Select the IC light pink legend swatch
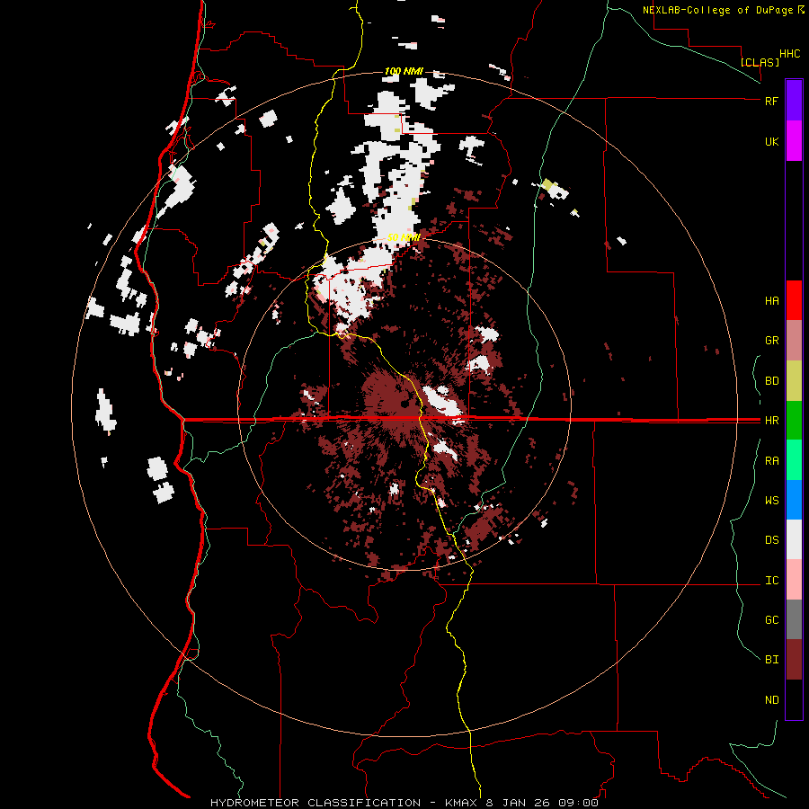This screenshot has height=809, width=809. click(794, 580)
